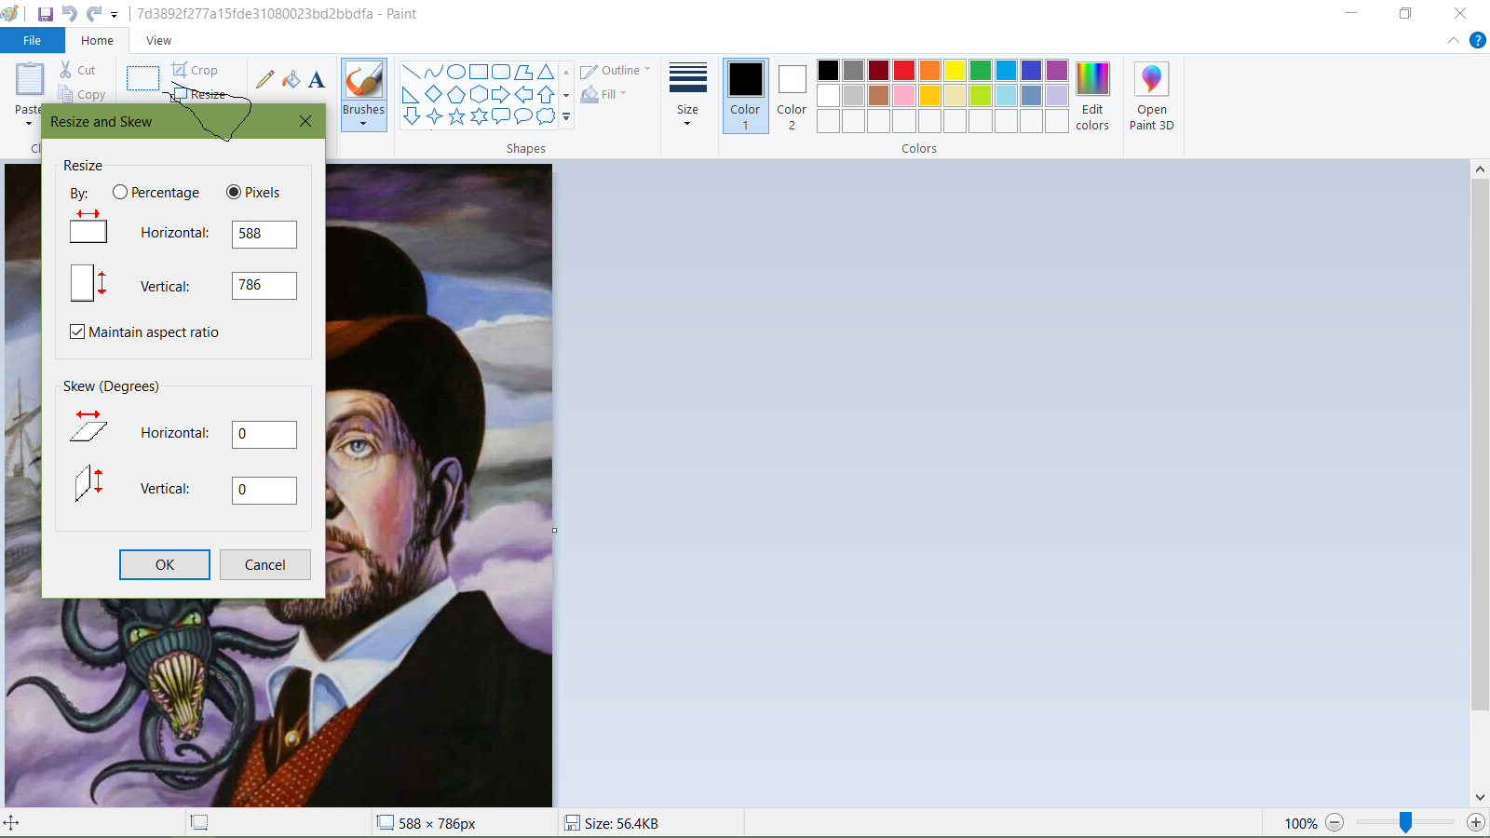The image size is (1490, 838).
Task: Pick the yellow color swatch
Action: [955, 71]
